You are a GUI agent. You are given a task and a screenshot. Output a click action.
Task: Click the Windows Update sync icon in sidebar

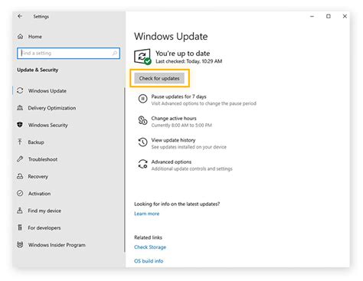[x=20, y=90]
